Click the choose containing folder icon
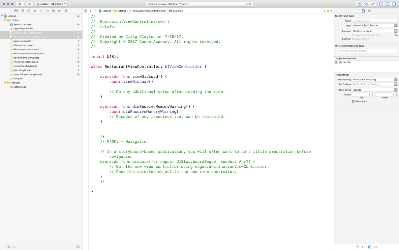Screen dimensions: 399x250 [x=396, y=35]
